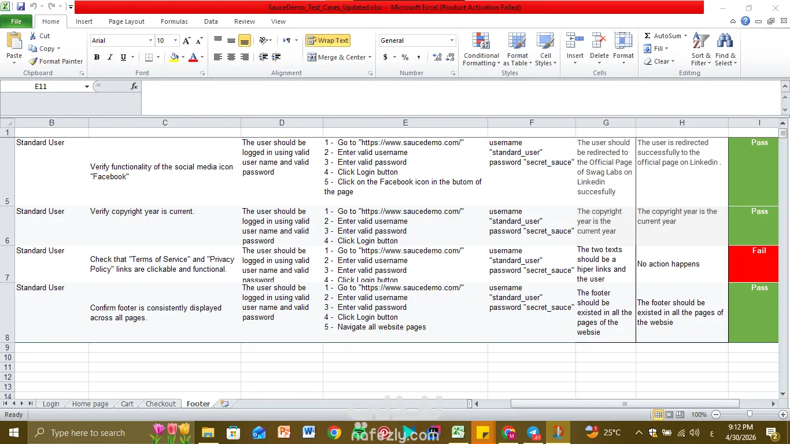790x444 pixels.
Task: Open the Name Box dropdown for E11
Action: click(87, 86)
